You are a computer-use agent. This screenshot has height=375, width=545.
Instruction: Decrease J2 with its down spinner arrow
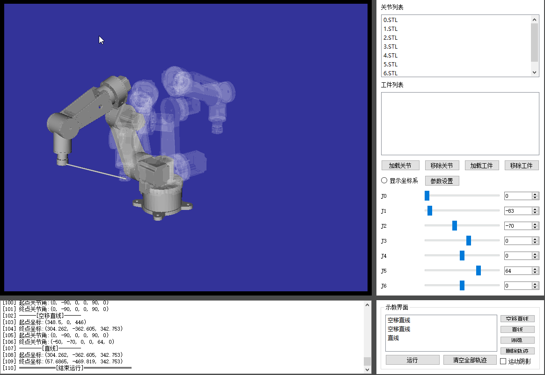(x=535, y=228)
